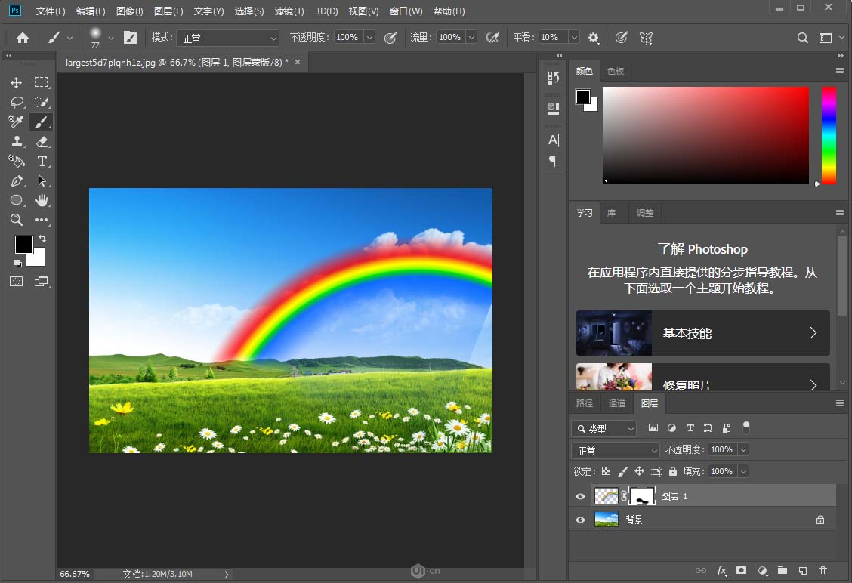Open the History panel icon
This screenshot has width=852, height=583.
[553, 79]
